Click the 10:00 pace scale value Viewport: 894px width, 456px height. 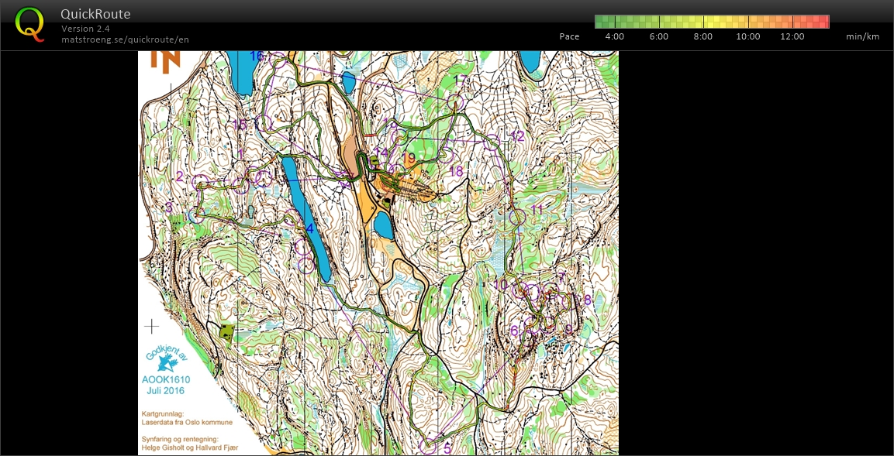pos(747,36)
